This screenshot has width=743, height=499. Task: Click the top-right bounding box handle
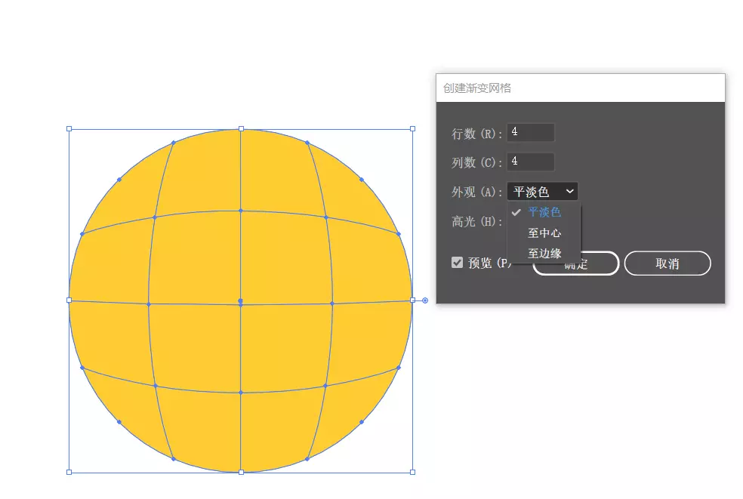(412, 129)
